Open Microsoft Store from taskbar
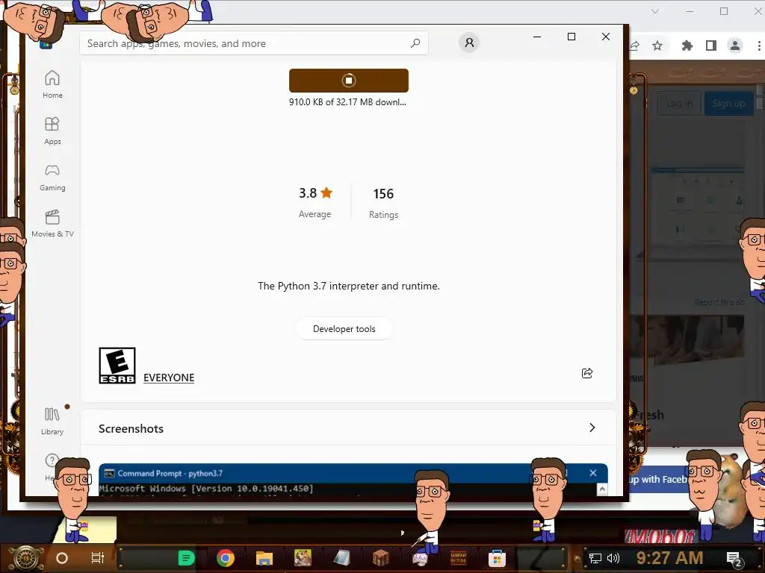 497,558
